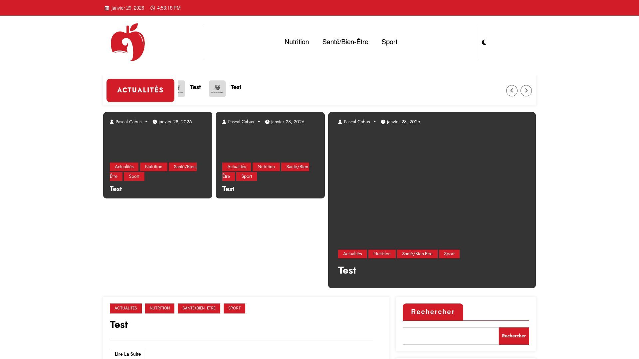
Task: Open the Sport menu item
Action: click(x=389, y=42)
